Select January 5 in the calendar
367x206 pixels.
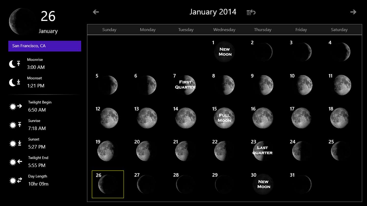pos(108,85)
